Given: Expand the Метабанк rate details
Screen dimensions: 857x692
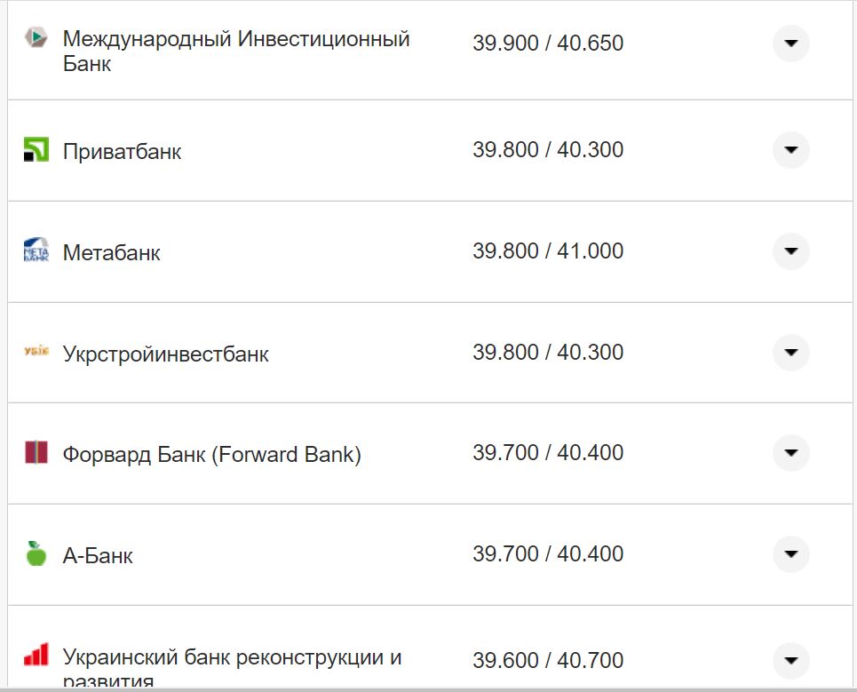Looking at the screenshot, I should (790, 251).
